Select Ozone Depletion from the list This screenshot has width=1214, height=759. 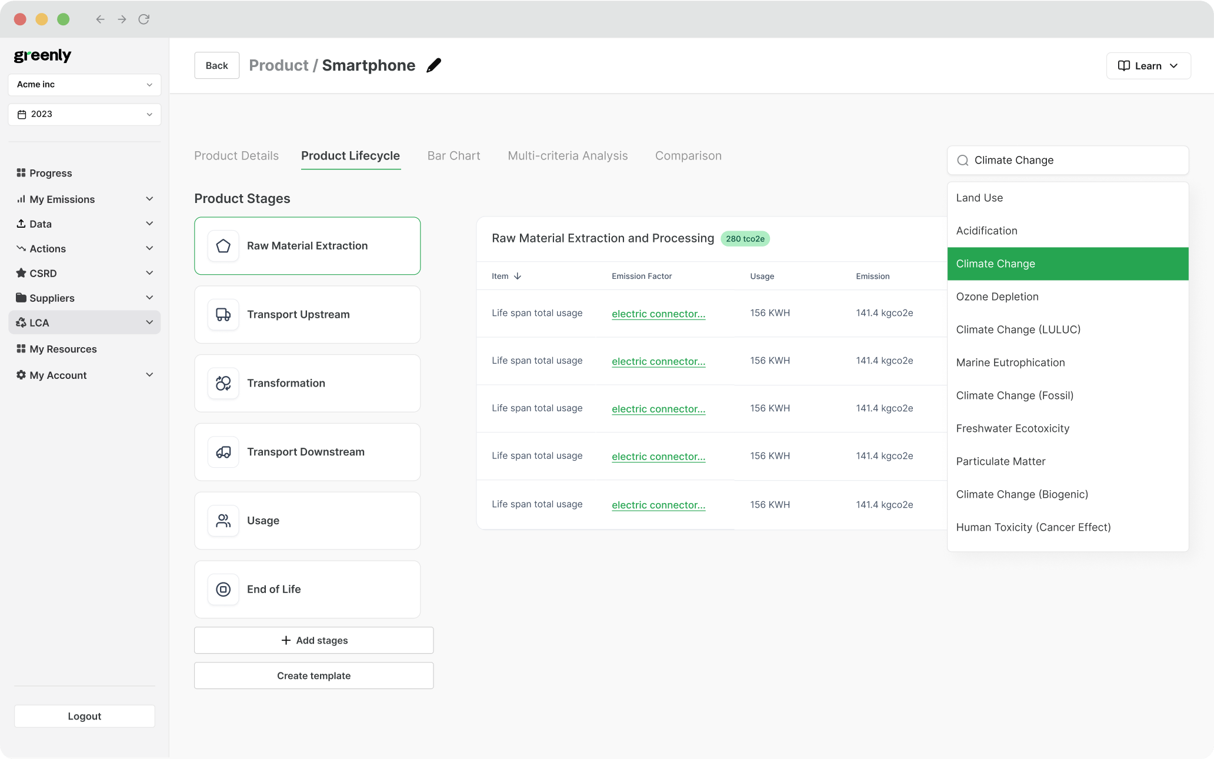[997, 297]
